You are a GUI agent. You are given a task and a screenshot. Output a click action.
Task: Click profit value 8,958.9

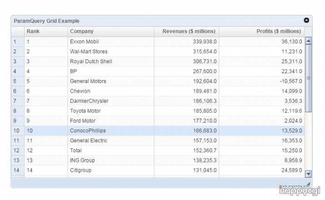point(293,160)
